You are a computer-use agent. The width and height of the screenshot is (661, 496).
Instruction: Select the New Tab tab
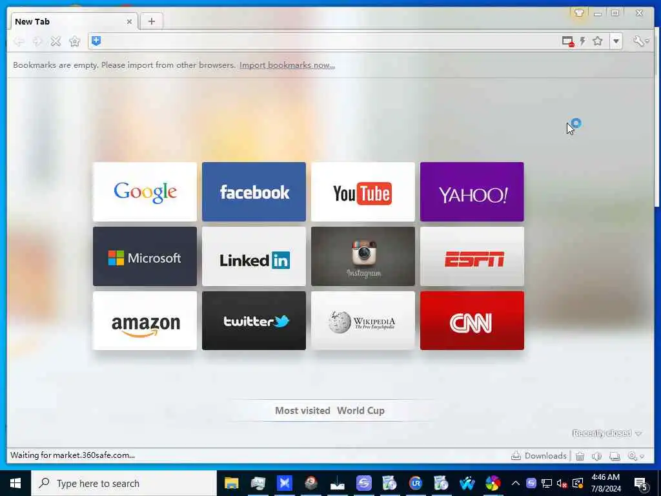[72, 21]
